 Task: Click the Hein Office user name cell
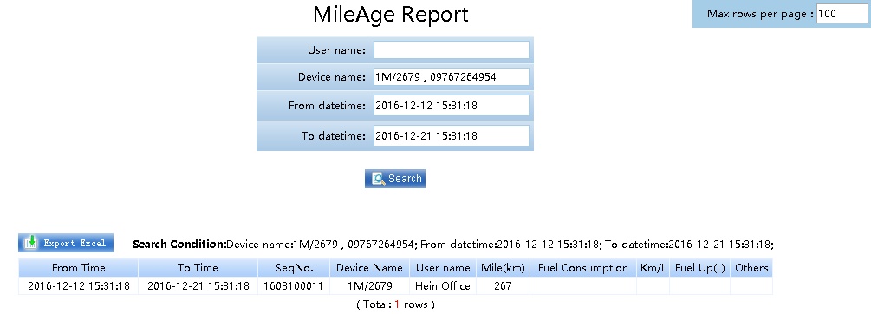(x=443, y=286)
